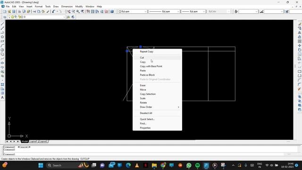Select the Move tool in Modify toolbar

tap(300, 46)
